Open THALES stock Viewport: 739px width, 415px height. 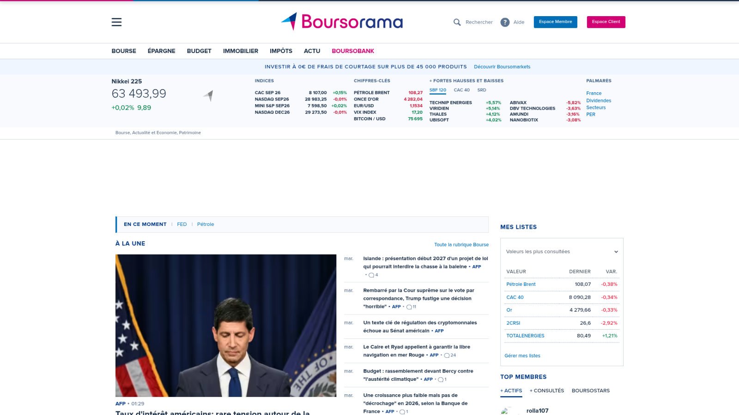click(438, 114)
